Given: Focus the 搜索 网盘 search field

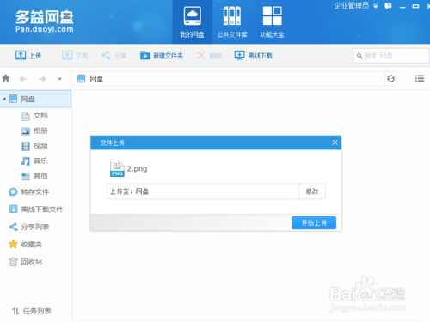Looking at the screenshot, I should [391, 56].
